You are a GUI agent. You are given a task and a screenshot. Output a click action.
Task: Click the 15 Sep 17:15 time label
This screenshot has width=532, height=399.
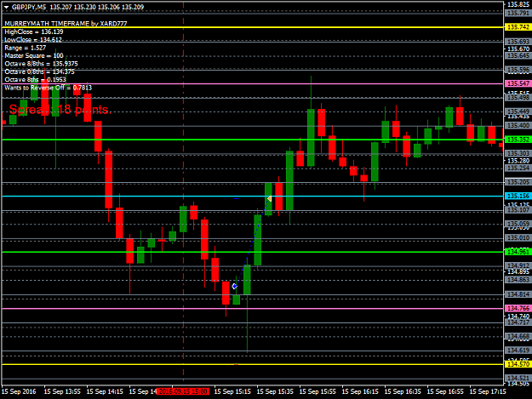(x=488, y=391)
